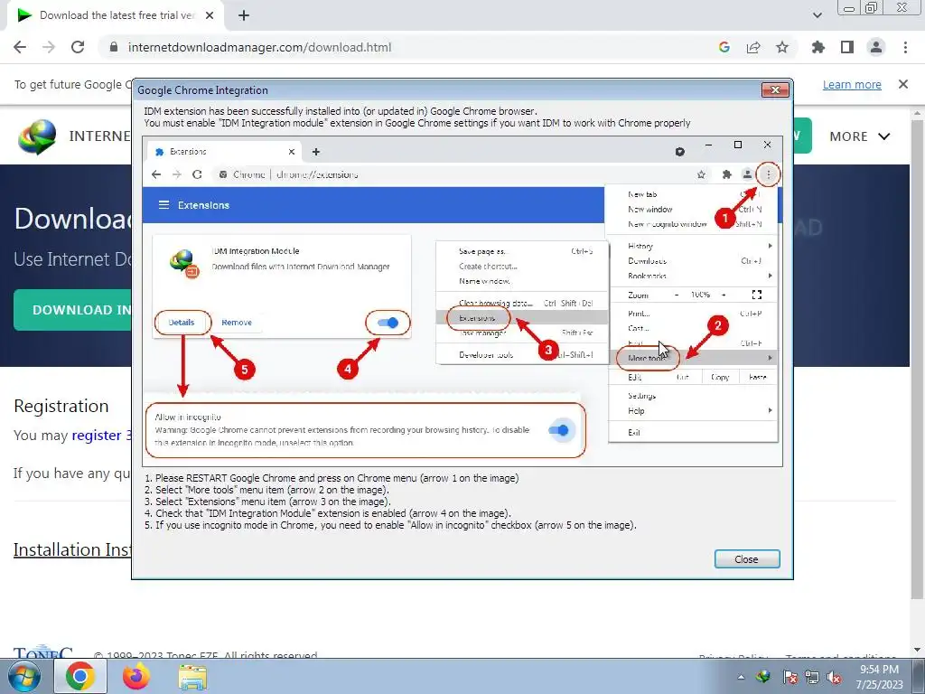
Task: Click the Google Chrome Integration title text
Action: pyautogui.click(x=203, y=90)
